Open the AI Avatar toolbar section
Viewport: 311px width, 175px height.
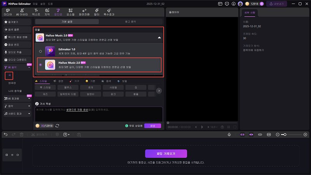(22, 12)
